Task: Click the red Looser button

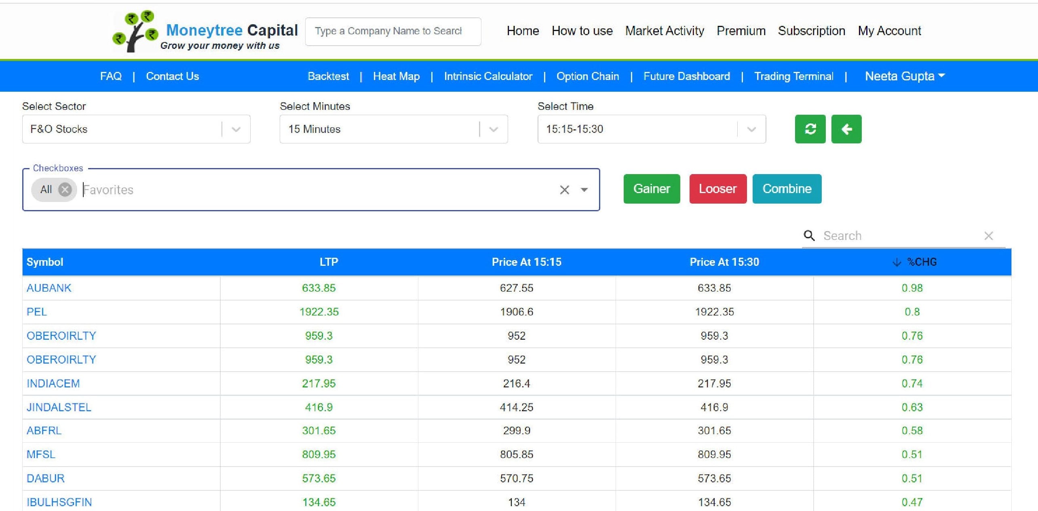Action: [x=718, y=189]
